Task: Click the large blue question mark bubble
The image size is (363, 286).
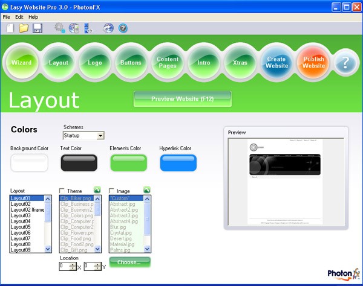Action: coord(346,62)
